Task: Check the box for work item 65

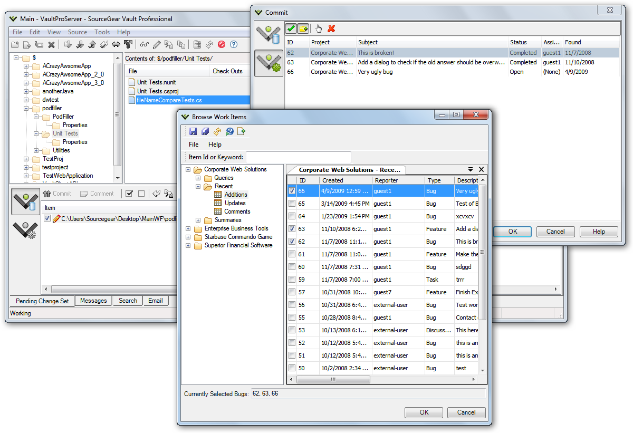Action: 292,204
